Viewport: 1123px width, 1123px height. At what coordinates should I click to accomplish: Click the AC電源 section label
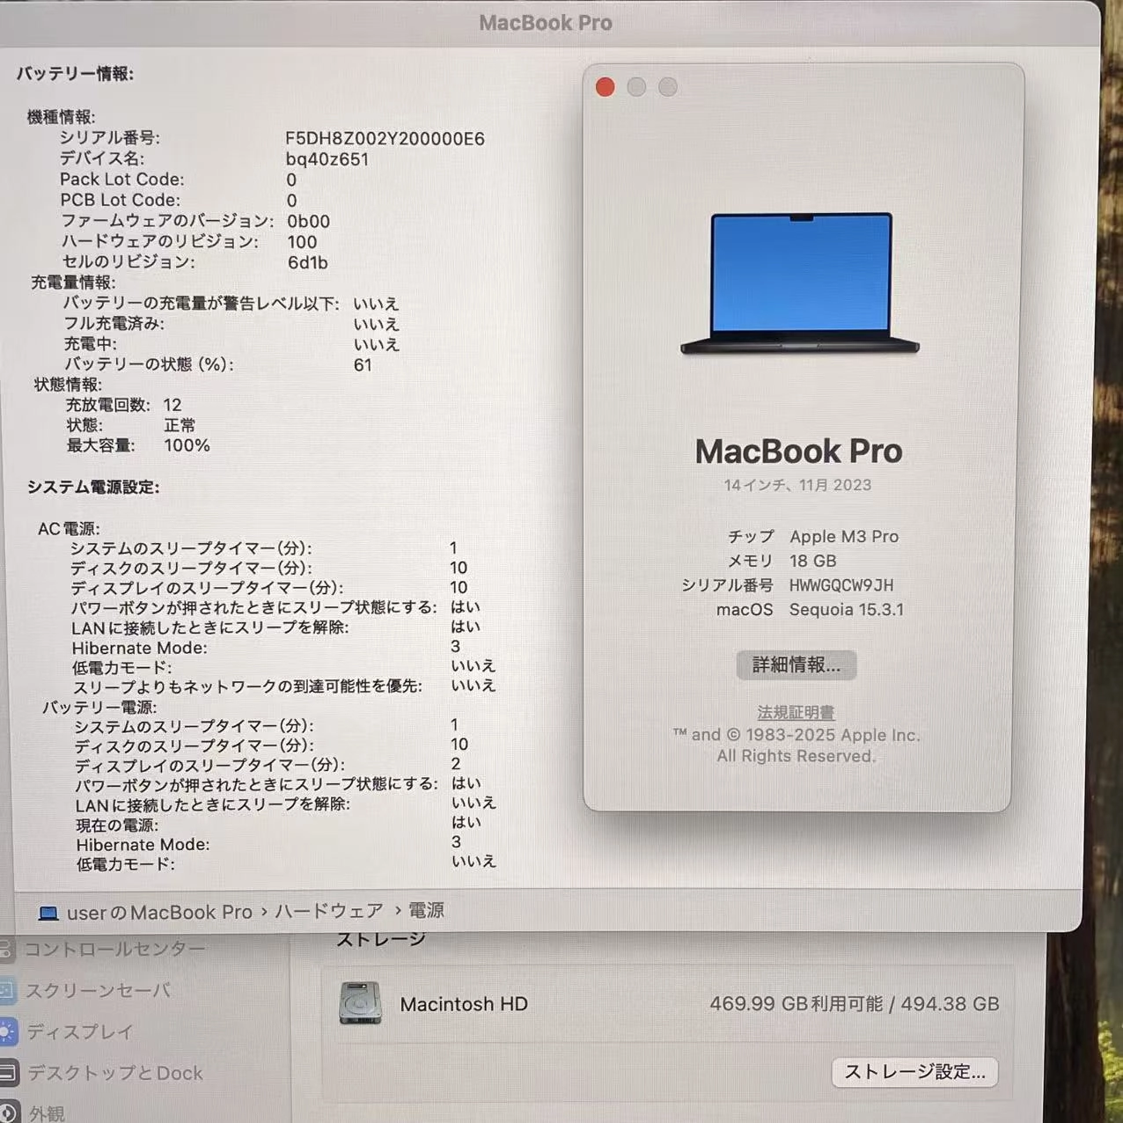pos(69,529)
